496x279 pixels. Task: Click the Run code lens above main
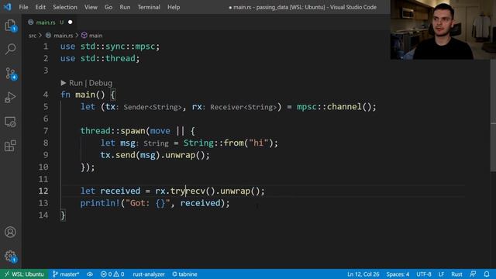pyautogui.click(x=76, y=83)
